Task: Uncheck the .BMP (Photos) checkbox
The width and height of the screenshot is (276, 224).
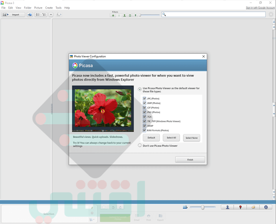Action: [x=145, y=103]
